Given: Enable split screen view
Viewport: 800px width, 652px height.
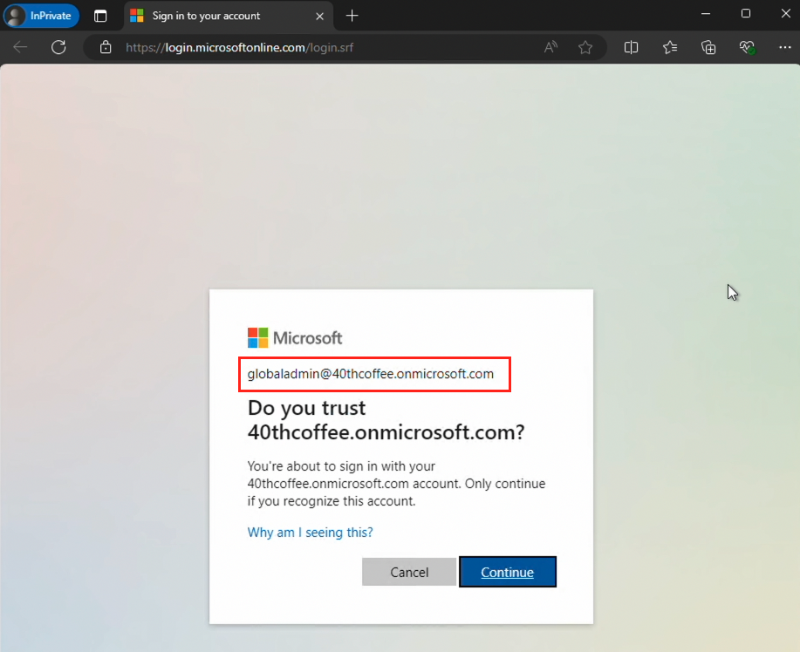Looking at the screenshot, I should pos(632,47).
